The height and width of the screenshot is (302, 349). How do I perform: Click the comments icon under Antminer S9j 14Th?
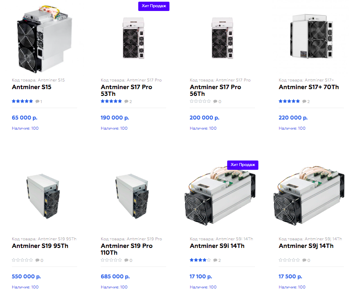pyautogui.click(x=304, y=260)
